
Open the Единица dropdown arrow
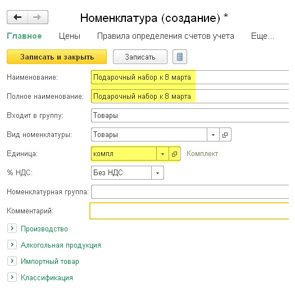click(x=162, y=154)
